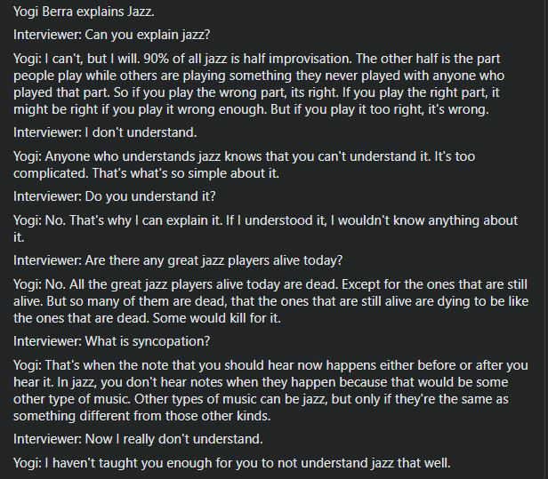Click the text 'something different from those other kinds.'
Viewport: 548px width, 479px height.
(142, 416)
